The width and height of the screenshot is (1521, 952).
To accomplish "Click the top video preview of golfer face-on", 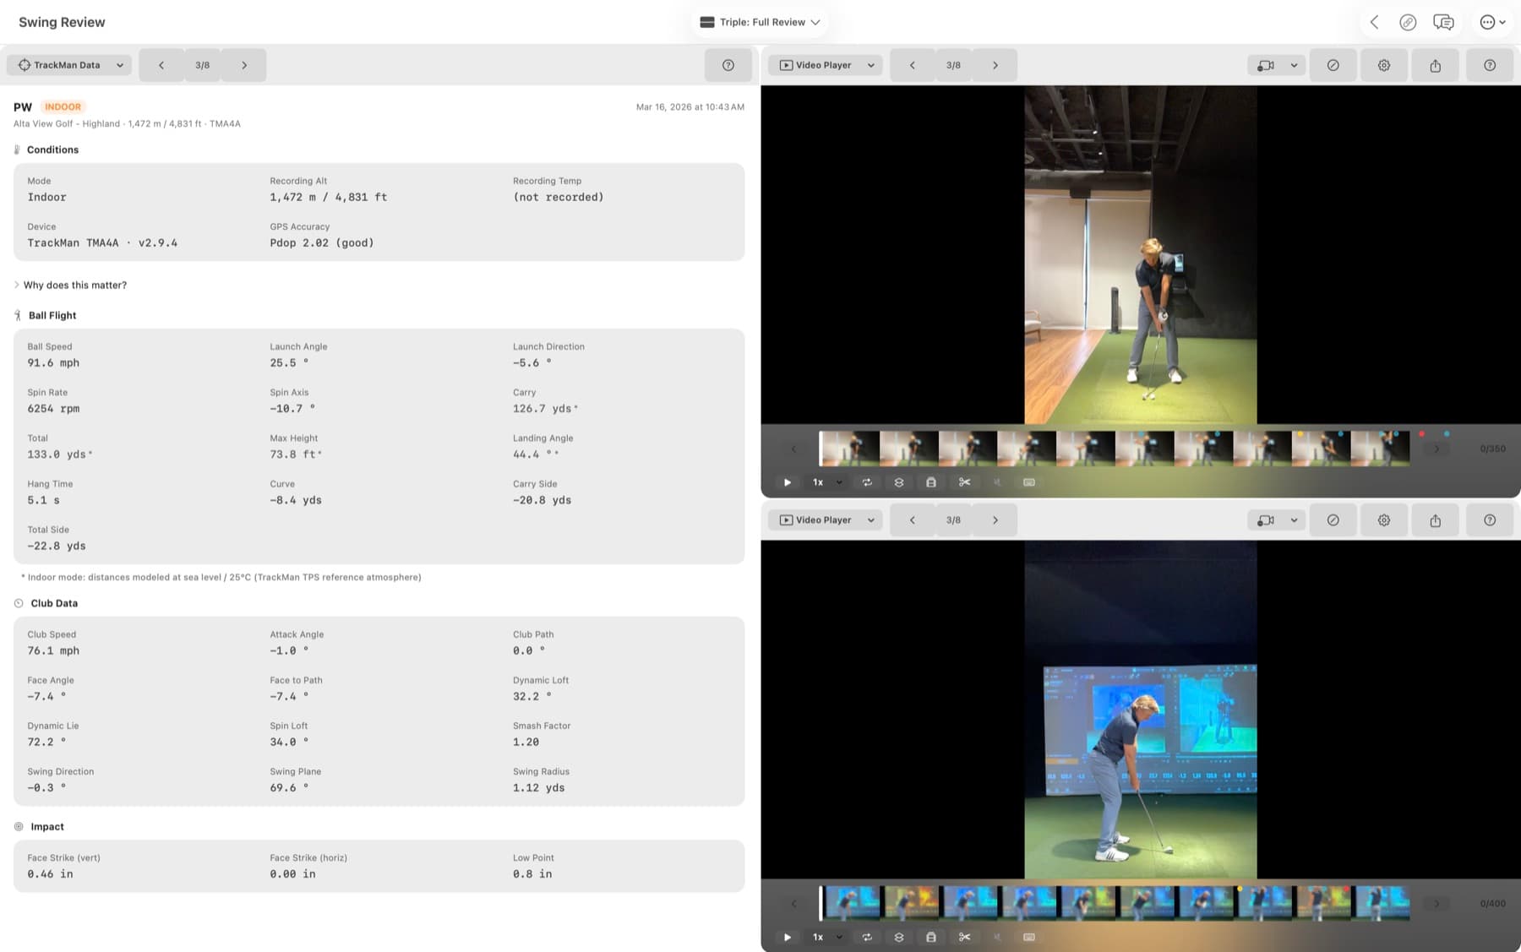I will [x=1141, y=254].
